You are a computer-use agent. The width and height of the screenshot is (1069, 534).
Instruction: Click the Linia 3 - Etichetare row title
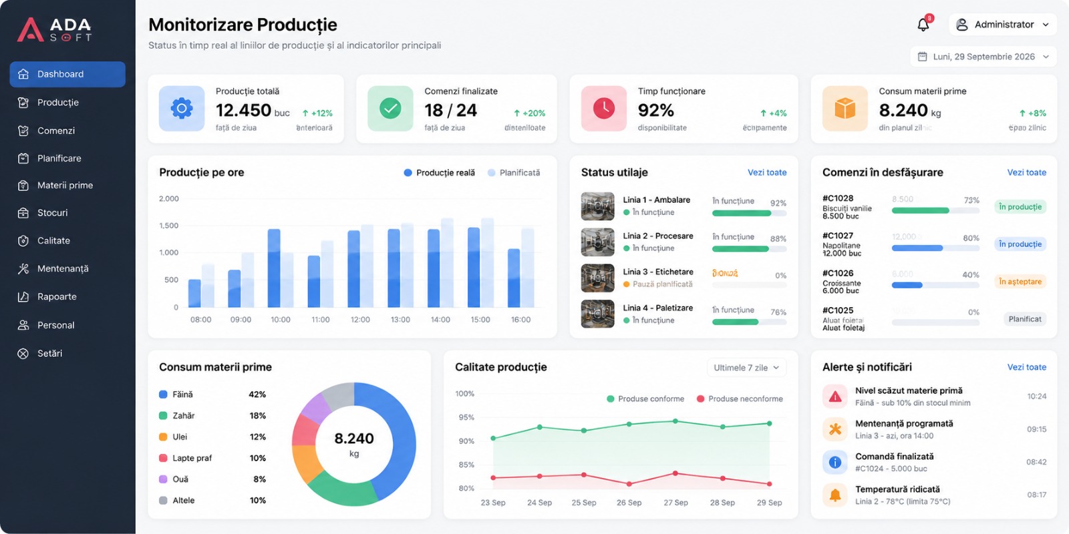[658, 272]
